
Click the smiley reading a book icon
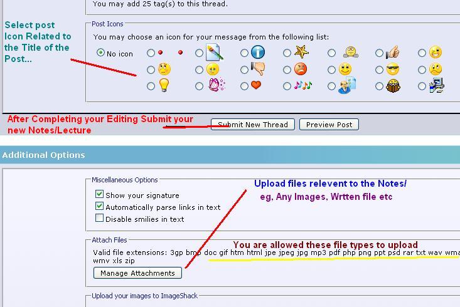[x=393, y=86]
